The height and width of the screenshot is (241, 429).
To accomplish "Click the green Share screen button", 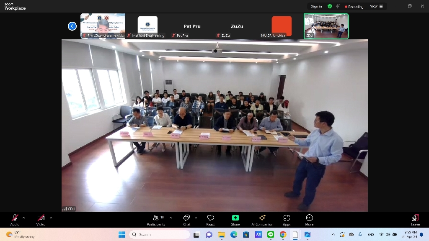I will [x=235, y=219].
